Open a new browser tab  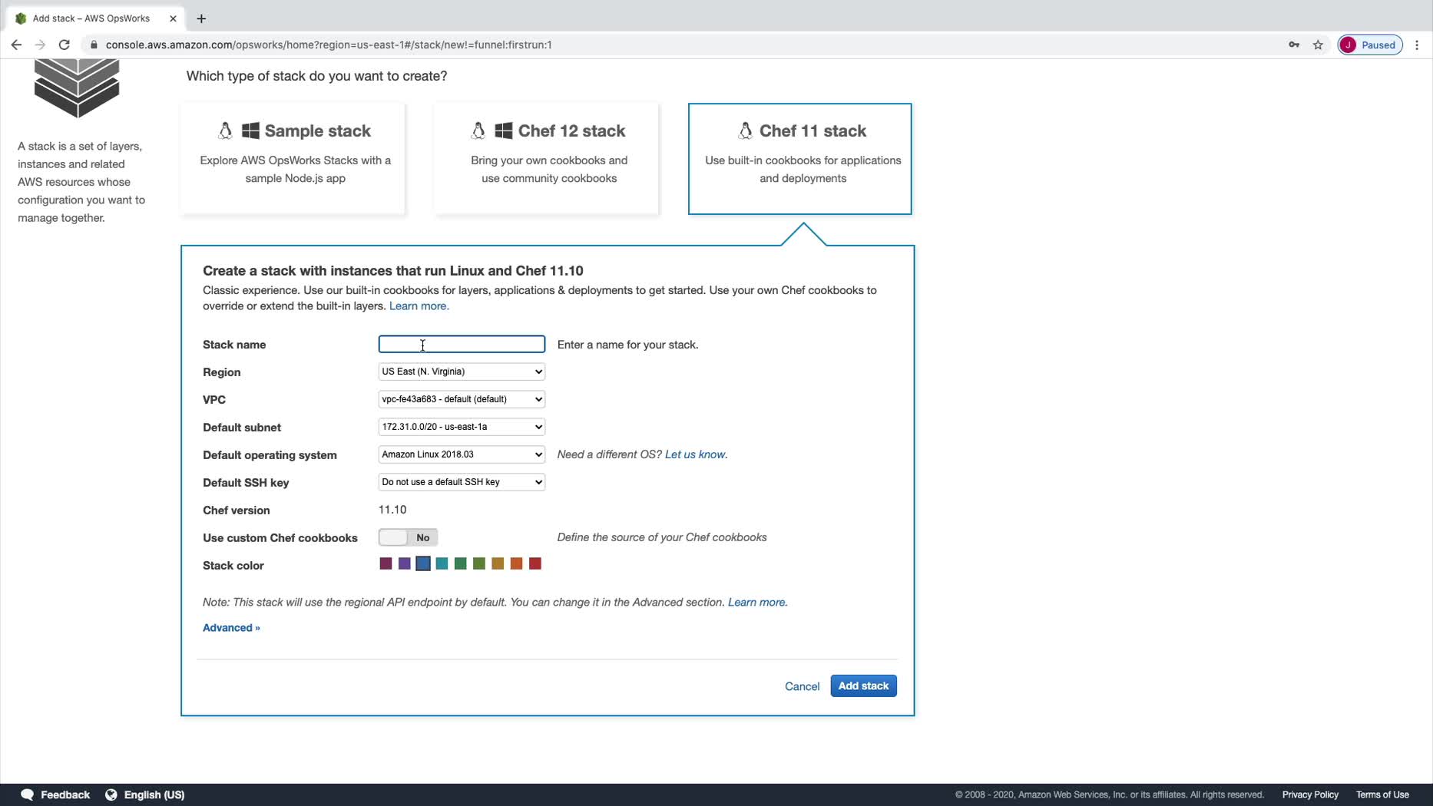pyautogui.click(x=201, y=18)
